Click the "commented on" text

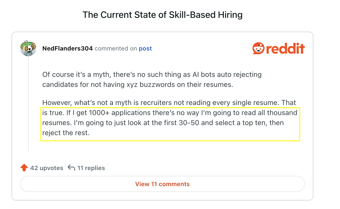point(116,48)
